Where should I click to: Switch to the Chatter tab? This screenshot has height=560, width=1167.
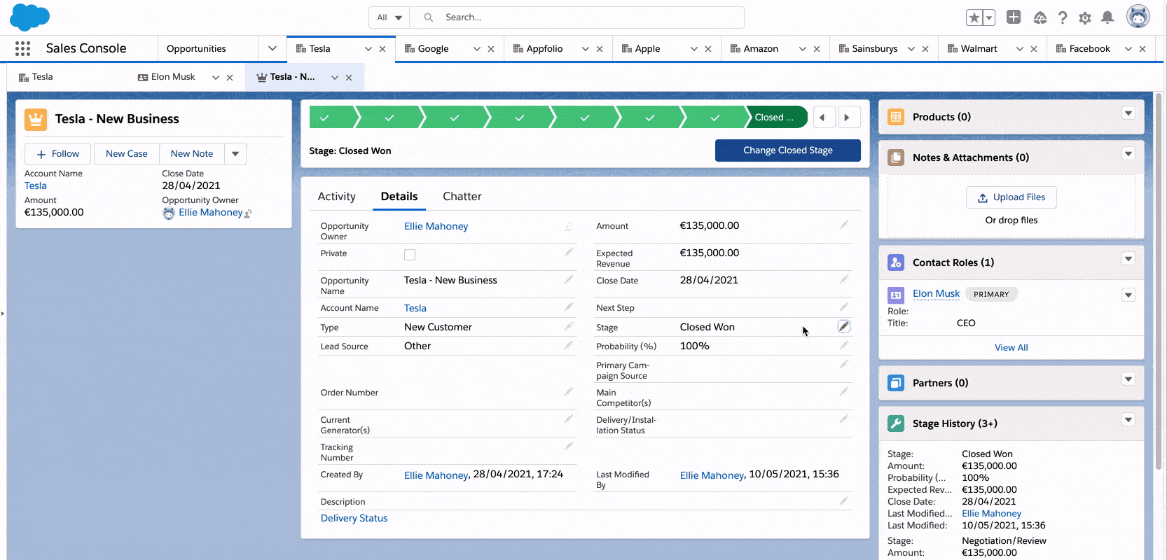tap(462, 197)
